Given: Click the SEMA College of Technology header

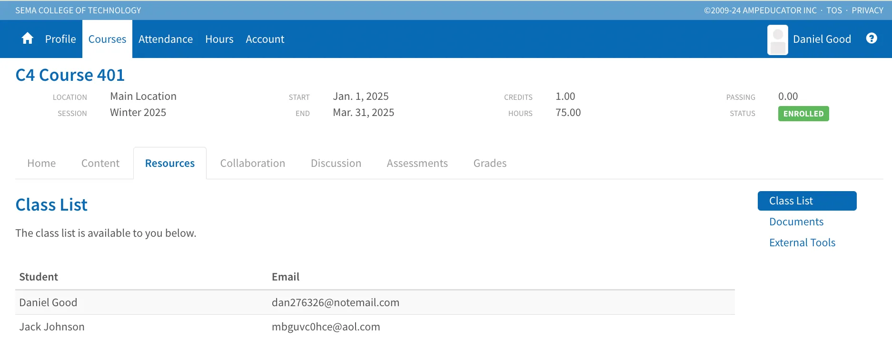Looking at the screenshot, I should pyautogui.click(x=78, y=10).
